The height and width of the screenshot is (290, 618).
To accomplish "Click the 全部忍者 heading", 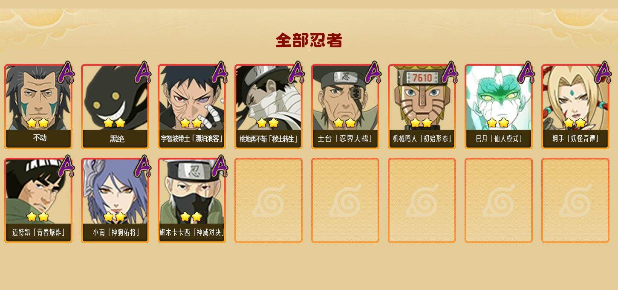I will pyautogui.click(x=309, y=41).
